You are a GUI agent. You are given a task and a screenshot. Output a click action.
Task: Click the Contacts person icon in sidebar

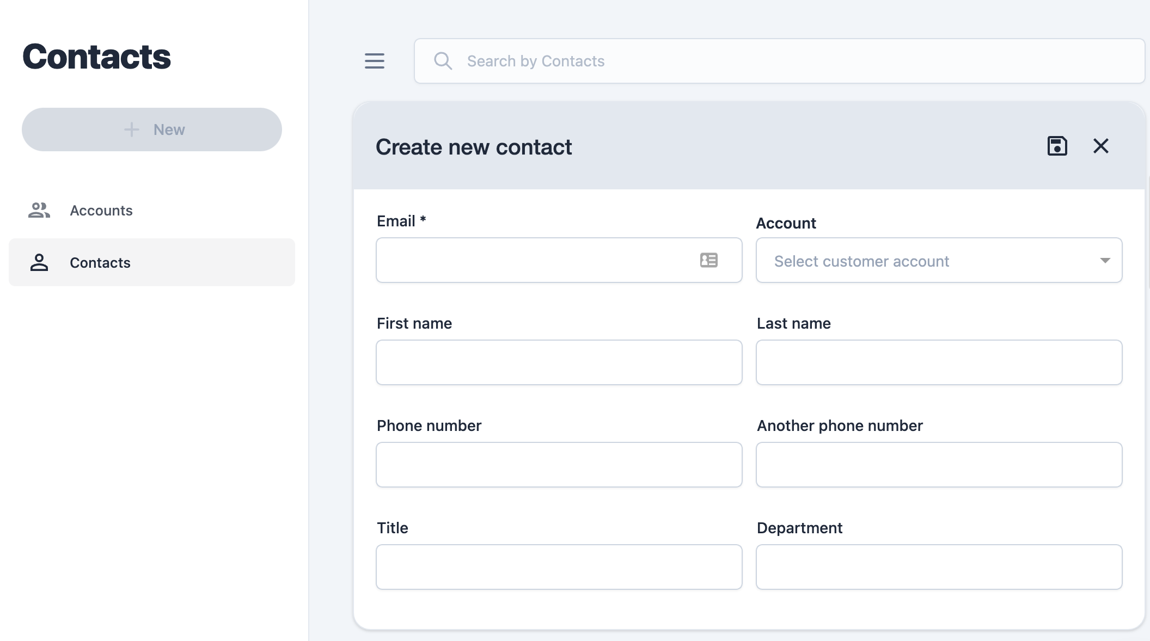pyautogui.click(x=39, y=262)
